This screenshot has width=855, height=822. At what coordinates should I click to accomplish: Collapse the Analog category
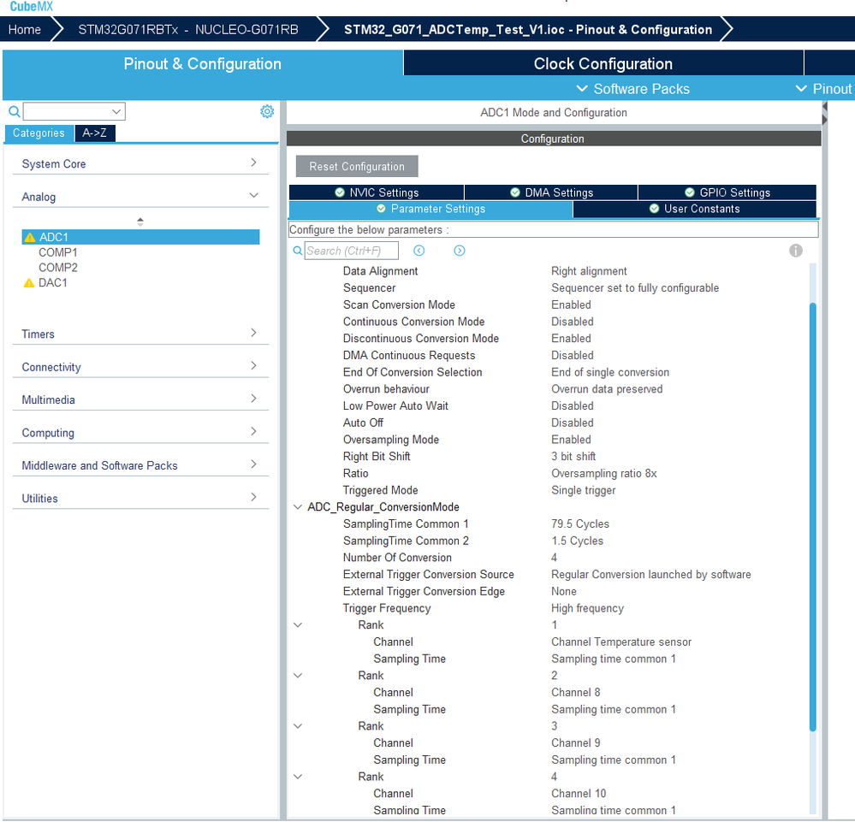coord(253,195)
